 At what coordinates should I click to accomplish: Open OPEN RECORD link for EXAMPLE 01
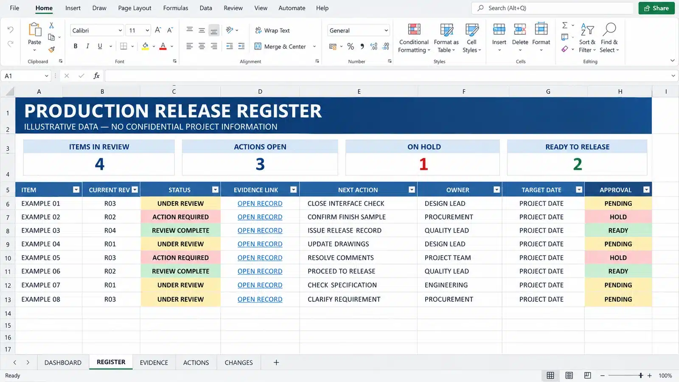pos(260,203)
